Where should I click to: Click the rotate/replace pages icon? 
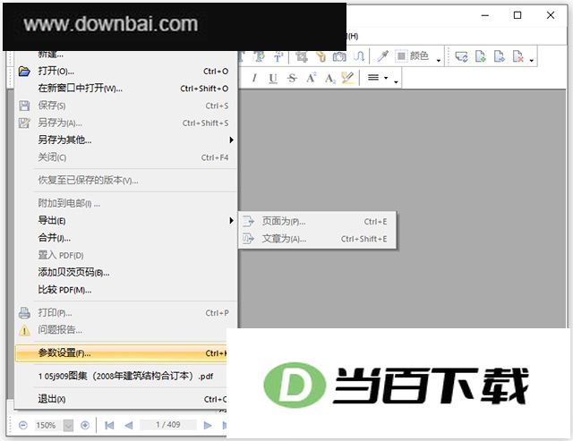tap(461, 56)
